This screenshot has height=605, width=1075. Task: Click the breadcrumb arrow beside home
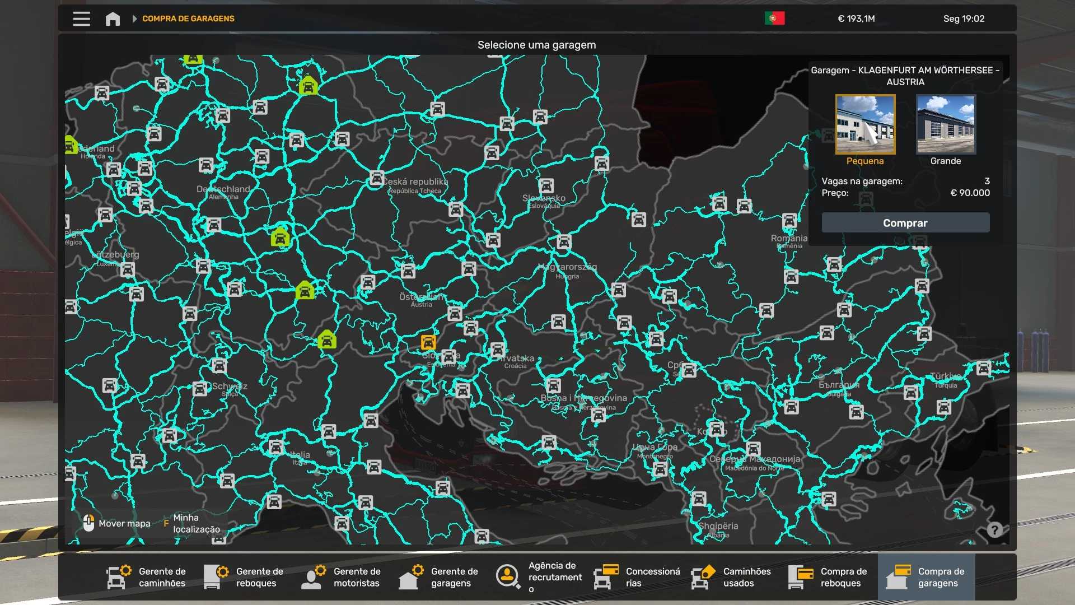pyautogui.click(x=134, y=18)
